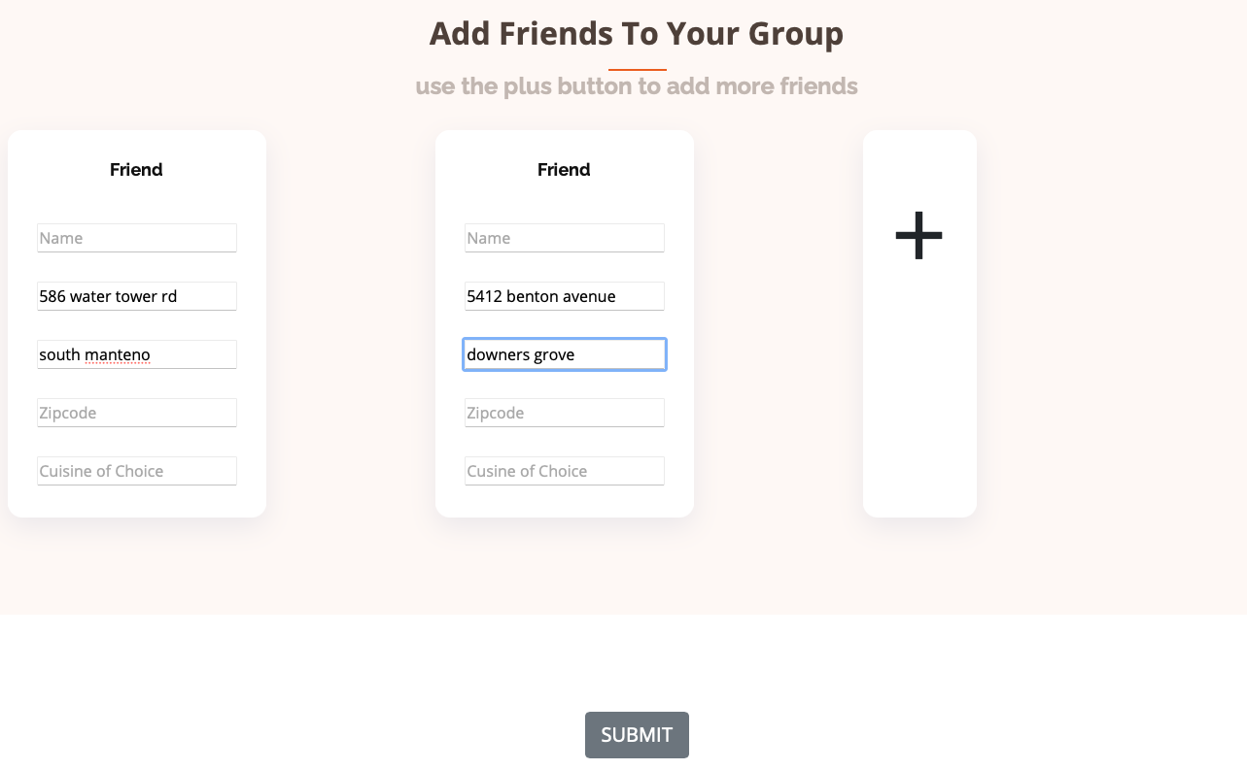Click the plus icon to add a friend

(918, 234)
